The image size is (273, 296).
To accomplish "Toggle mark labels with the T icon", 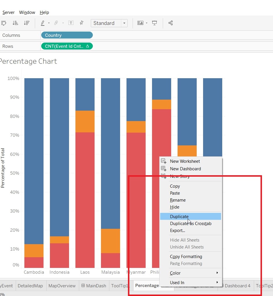I will pos(71,23).
